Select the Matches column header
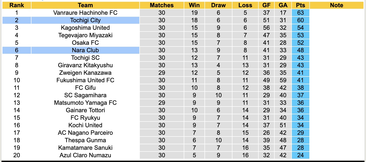The width and height of the screenshot is (366, 162). pyautogui.click(x=162, y=5)
